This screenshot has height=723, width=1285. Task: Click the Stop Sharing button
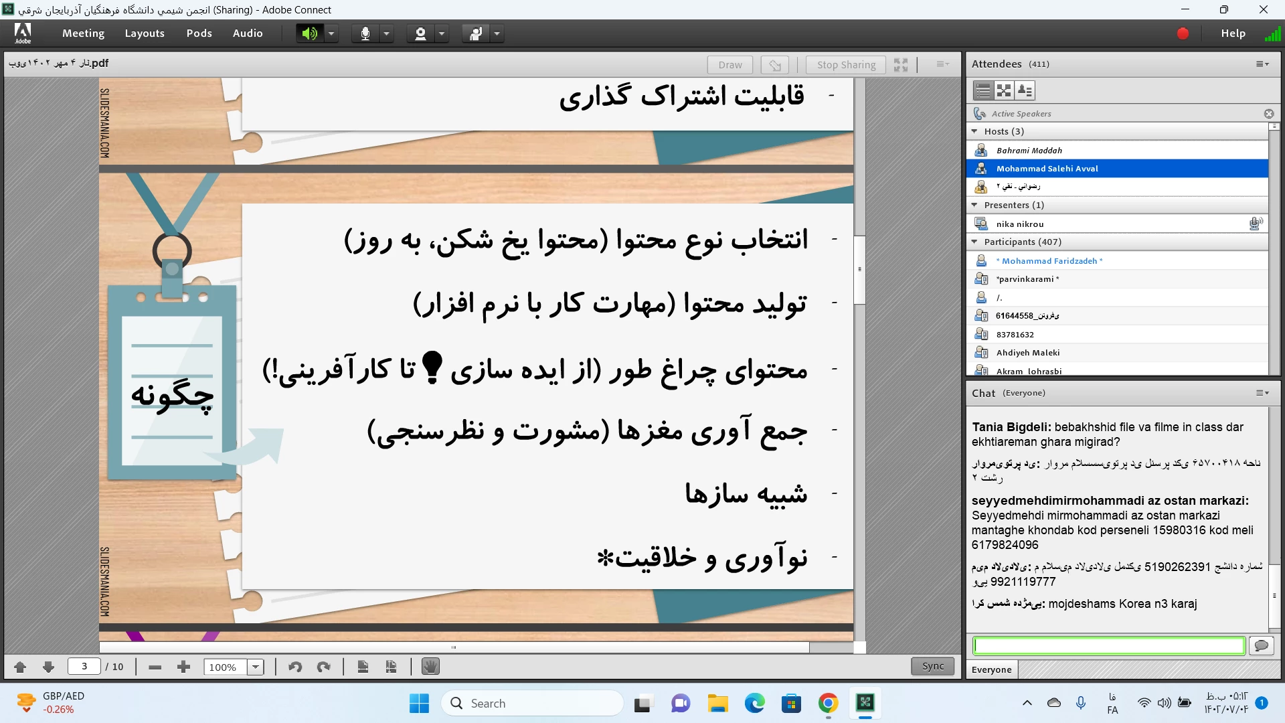click(x=846, y=64)
